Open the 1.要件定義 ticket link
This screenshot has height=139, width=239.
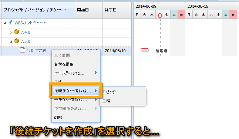click(36, 50)
